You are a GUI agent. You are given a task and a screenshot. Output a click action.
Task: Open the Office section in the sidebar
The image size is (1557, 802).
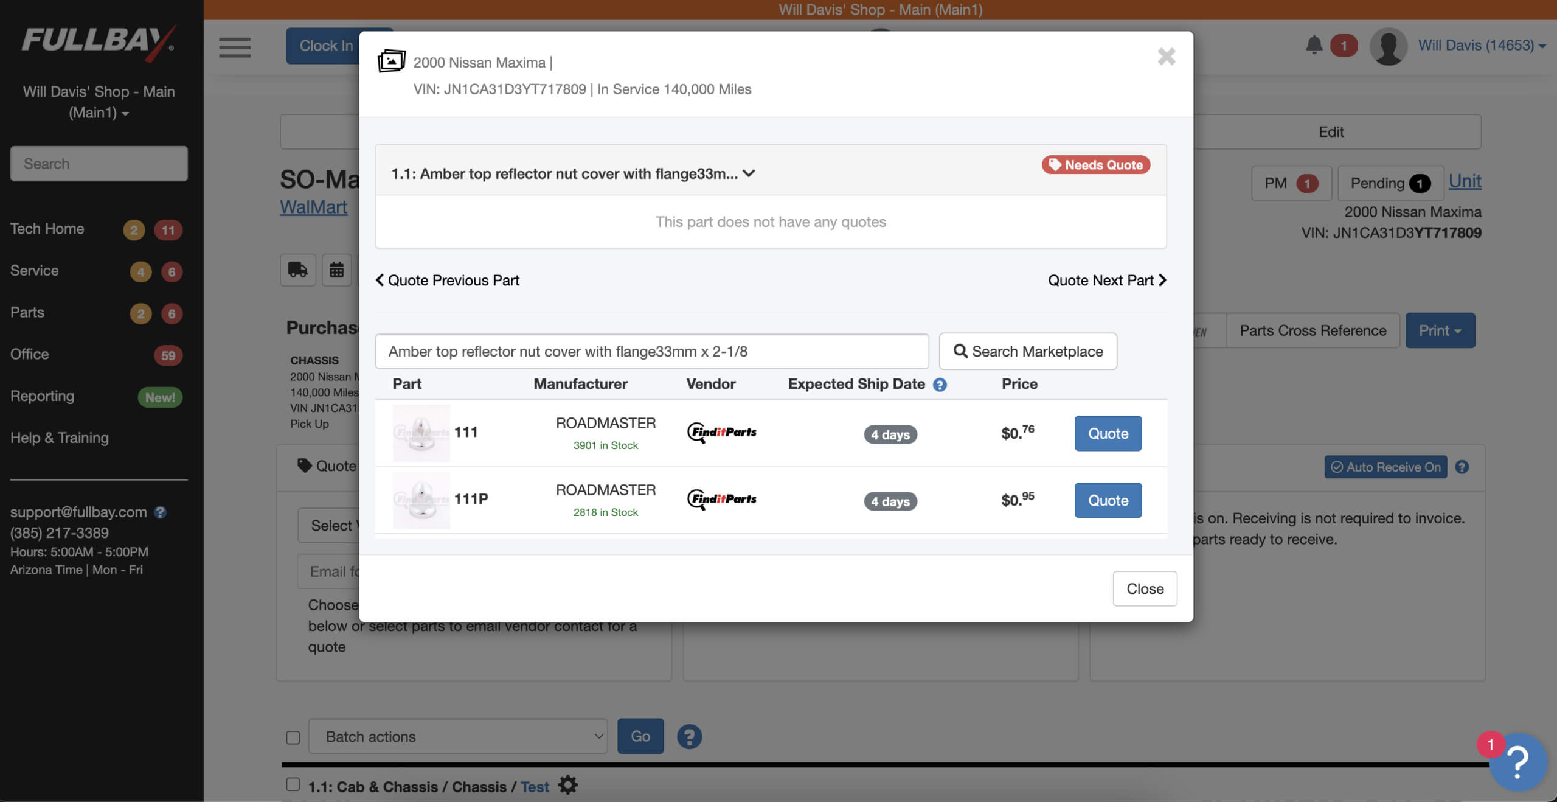(x=29, y=354)
